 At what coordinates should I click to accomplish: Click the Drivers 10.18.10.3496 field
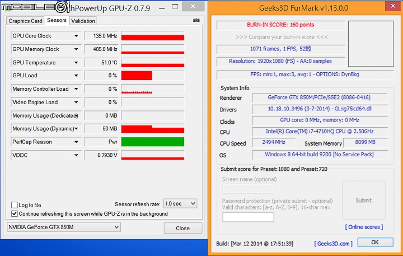319,109
